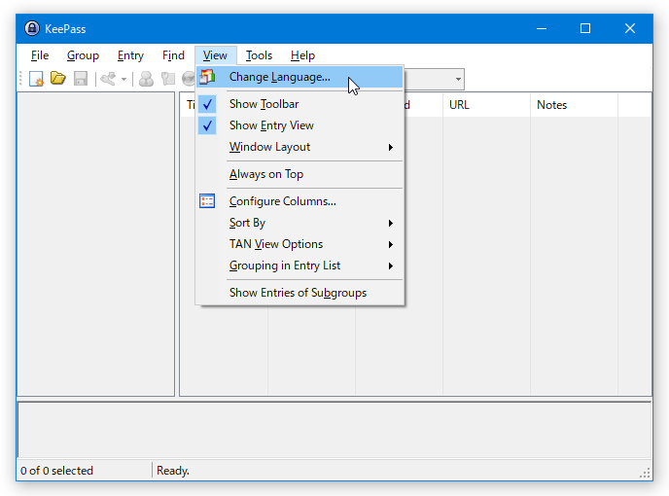
Task: Toggle Show Entries of Subgroups
Action: click(x=299, y=293)
